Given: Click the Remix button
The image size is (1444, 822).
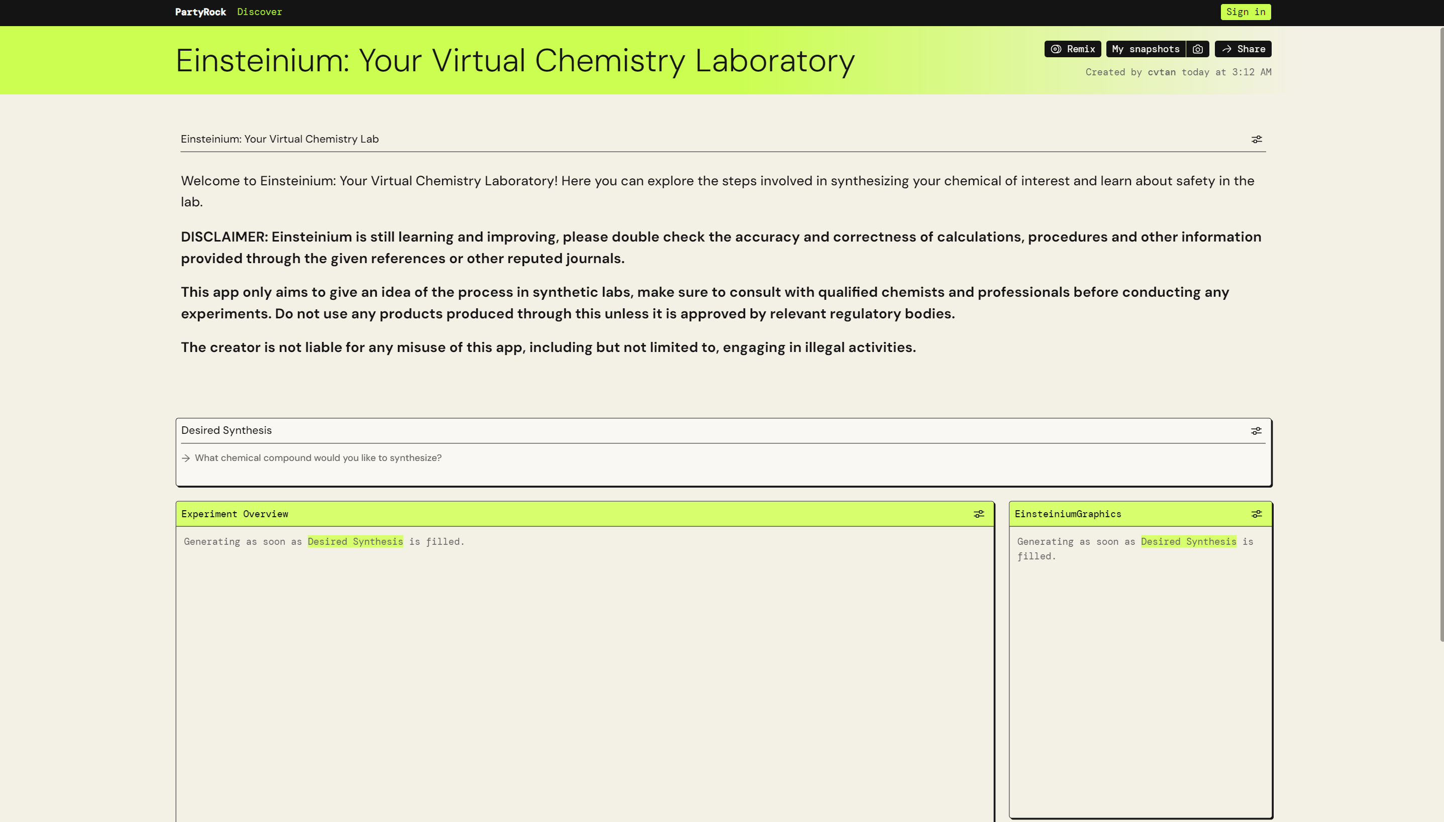Looking at the screenshot, I should (x=1072, y=49).
